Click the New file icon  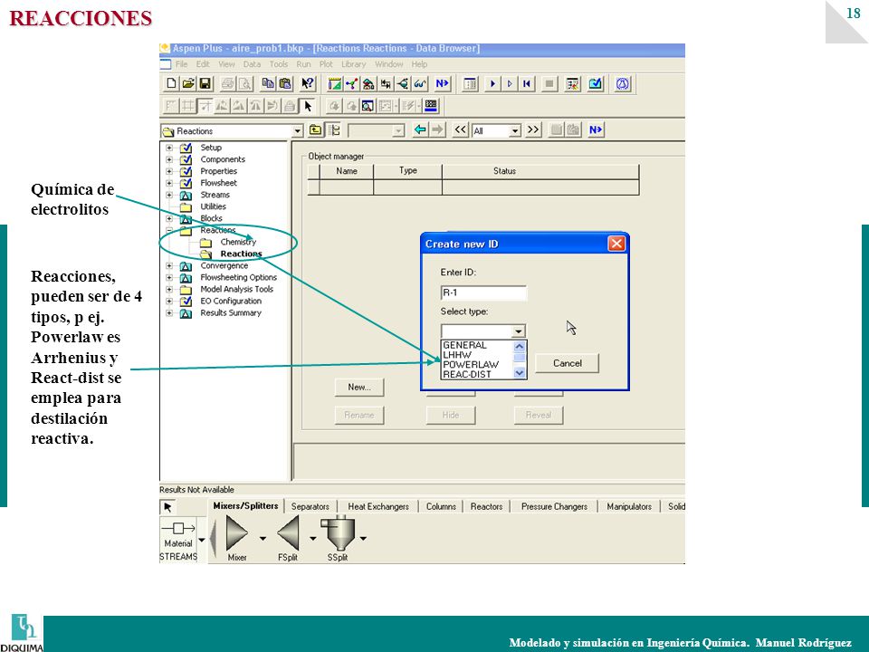click(x=171, y=83)
